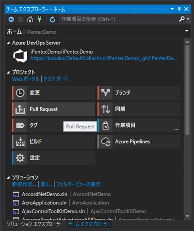Open the ビルド tile
The image size is (194, 231).
point(53,142)
